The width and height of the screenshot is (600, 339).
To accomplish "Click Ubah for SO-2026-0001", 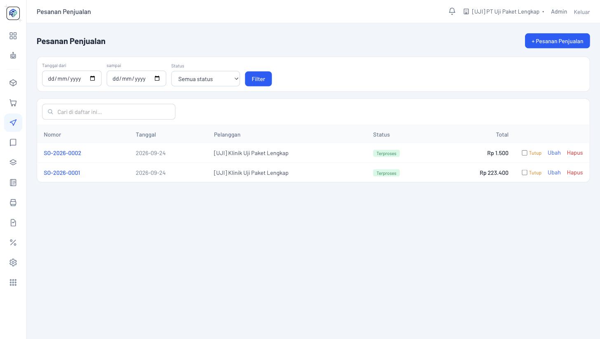I will 554,172.
